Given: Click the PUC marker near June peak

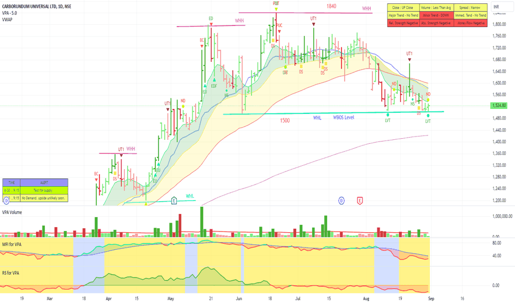Looking at the screenshot, I should coord(279,25).
